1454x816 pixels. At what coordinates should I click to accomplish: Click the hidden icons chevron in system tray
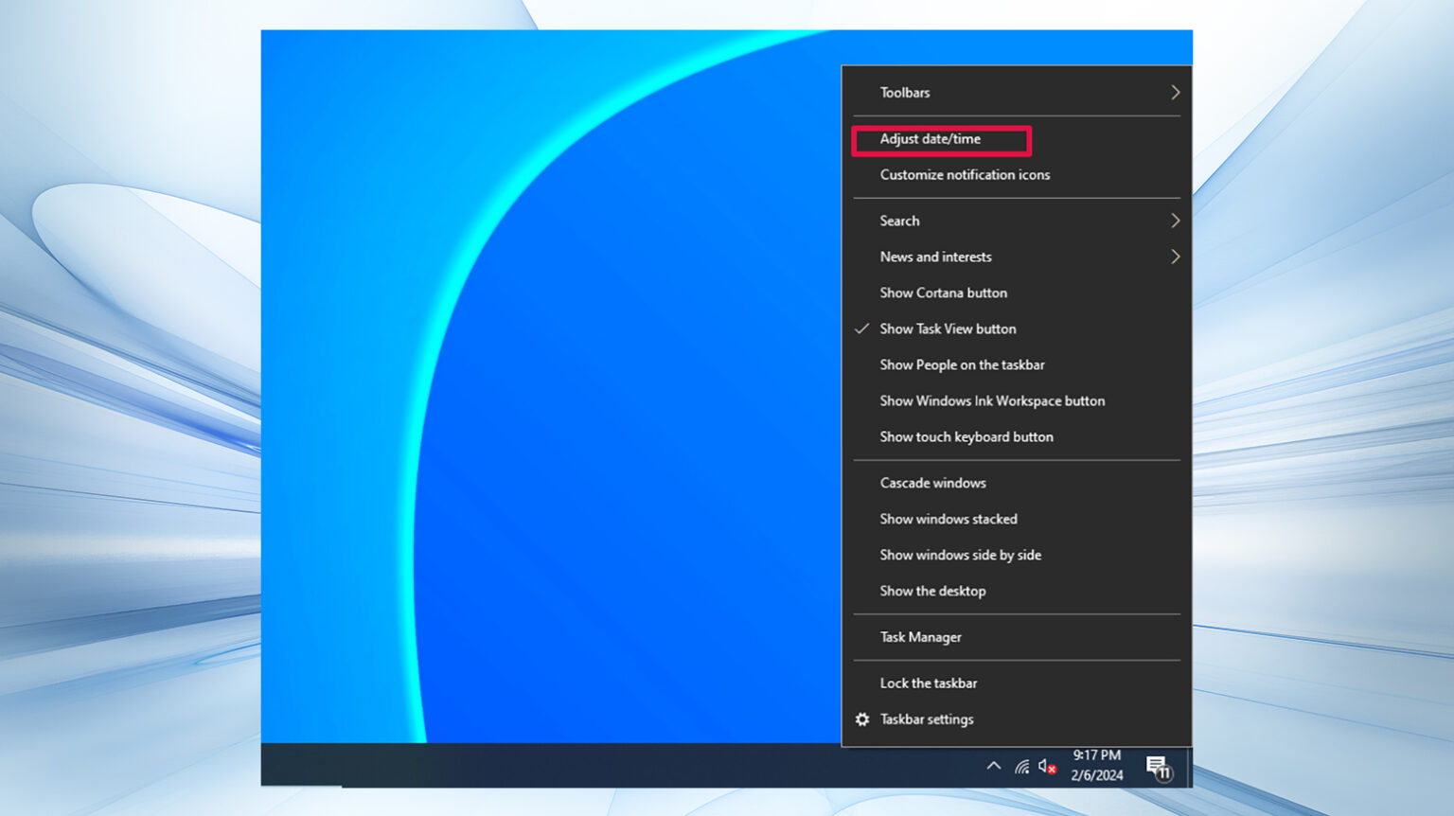[x=993, y=767]
